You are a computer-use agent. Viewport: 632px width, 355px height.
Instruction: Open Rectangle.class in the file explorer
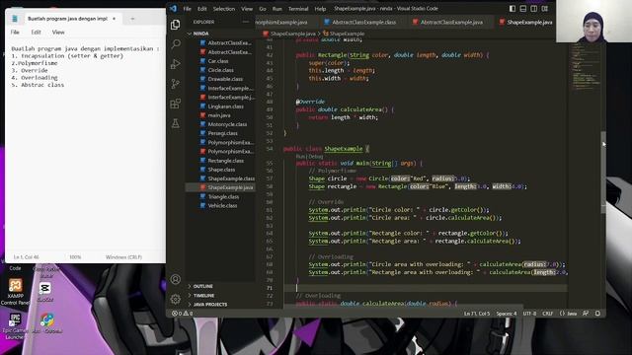[226, 161]
